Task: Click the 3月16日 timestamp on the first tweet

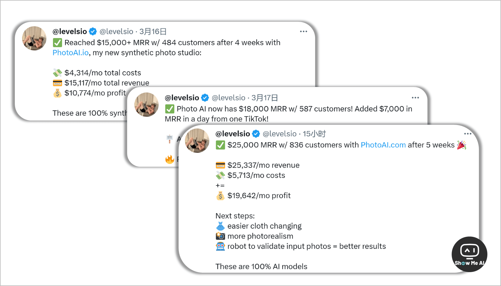Action: (153, 31)
